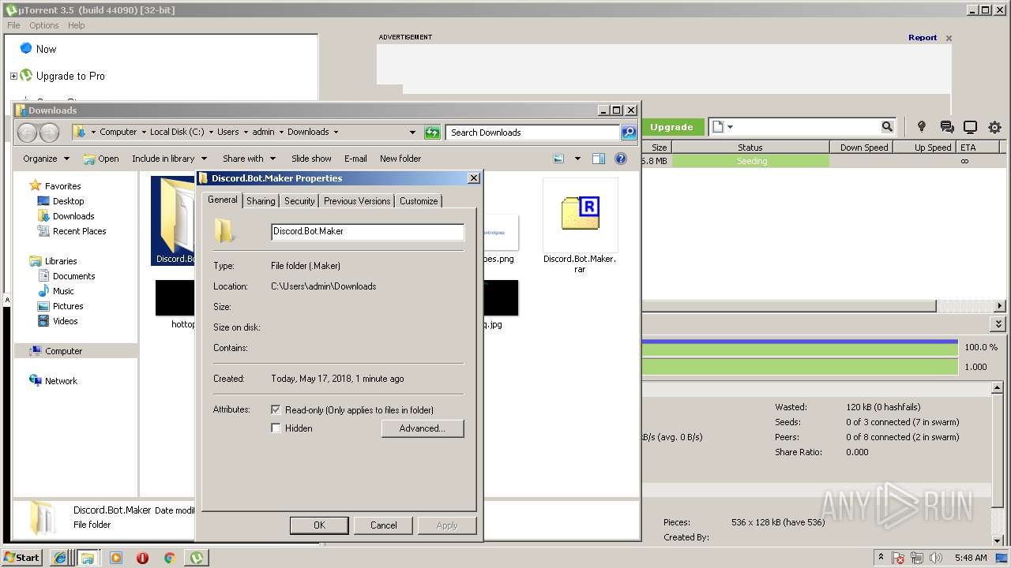Close the advertisement with X button
The height and width of the screenshot is (568, 1011).
click(x=949, y=38)
